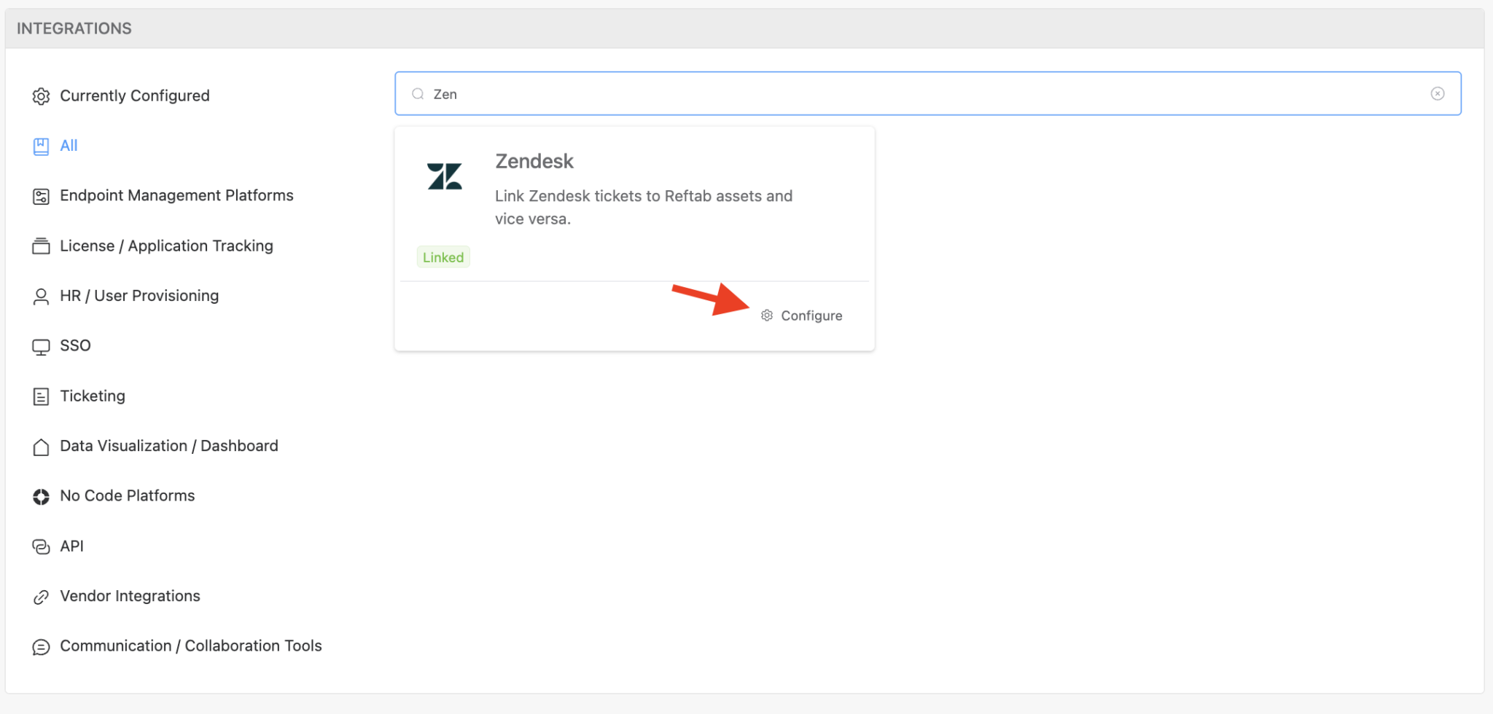Click the search magnifier icon
This screenshot has height=714, width=1493.
[x=418, y=94]
